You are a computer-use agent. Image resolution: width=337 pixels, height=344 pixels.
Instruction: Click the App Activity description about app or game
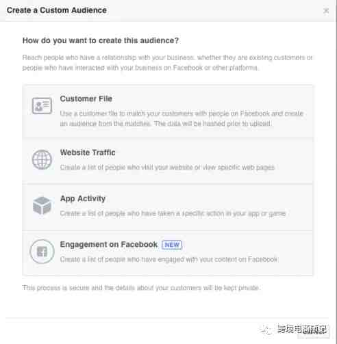(173, 213)
